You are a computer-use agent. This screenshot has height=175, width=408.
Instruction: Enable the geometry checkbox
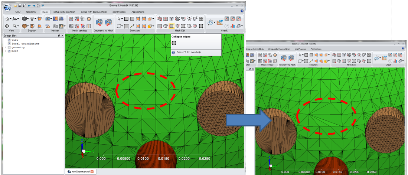(x=9, y=47)
